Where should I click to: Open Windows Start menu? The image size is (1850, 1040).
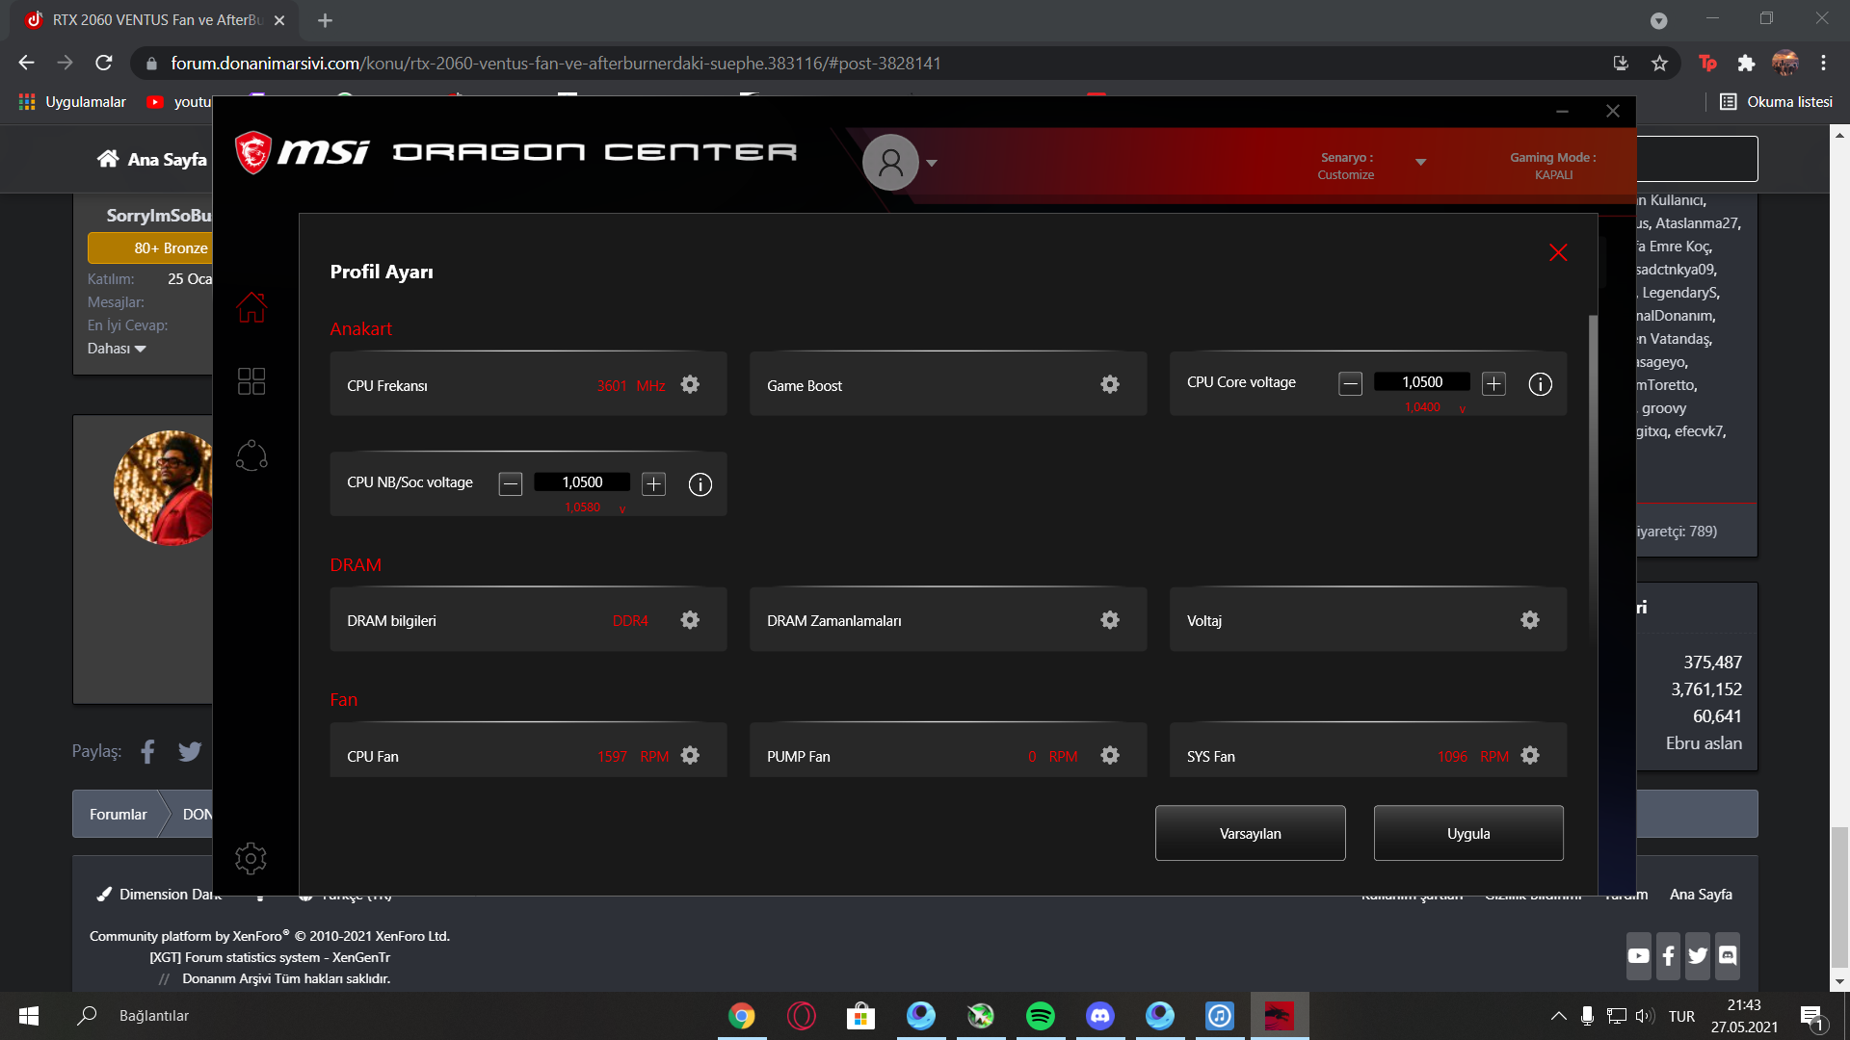pyautogui.click(x=29, y=1016)
